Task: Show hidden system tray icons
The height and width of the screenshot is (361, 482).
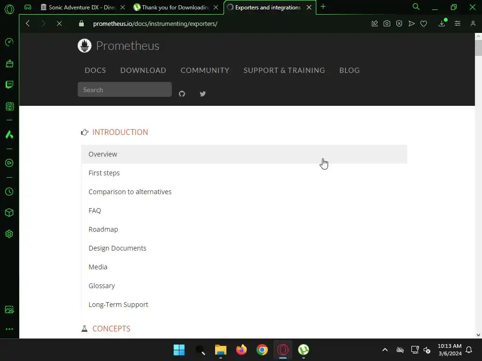Action: tap(385, 350)
